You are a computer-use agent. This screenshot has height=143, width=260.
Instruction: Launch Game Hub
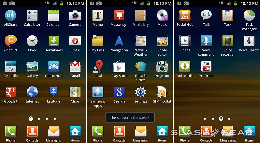(54, 66)
